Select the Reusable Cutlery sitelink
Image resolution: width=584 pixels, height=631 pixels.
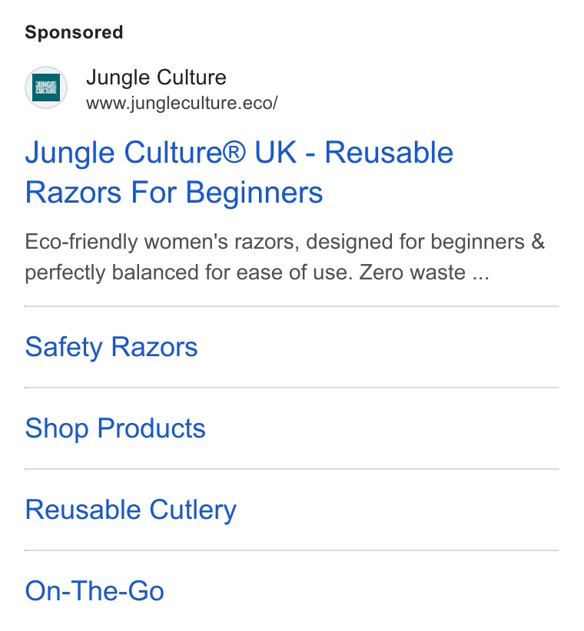tap(131, 510)
